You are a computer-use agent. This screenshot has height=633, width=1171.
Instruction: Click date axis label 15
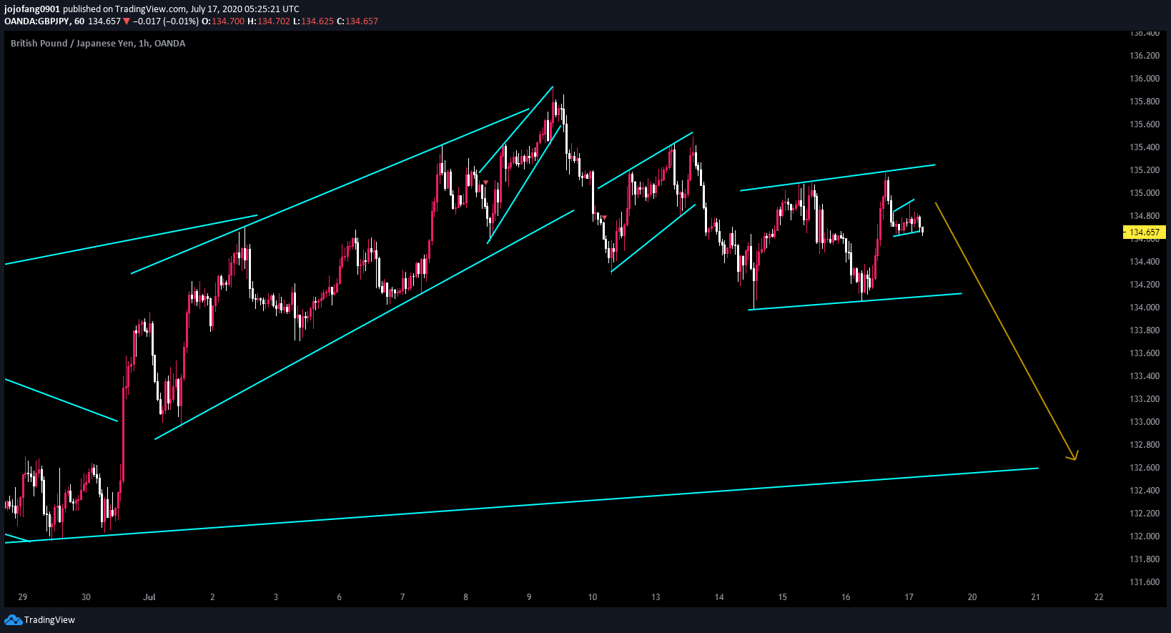click(x=782, y=597)
